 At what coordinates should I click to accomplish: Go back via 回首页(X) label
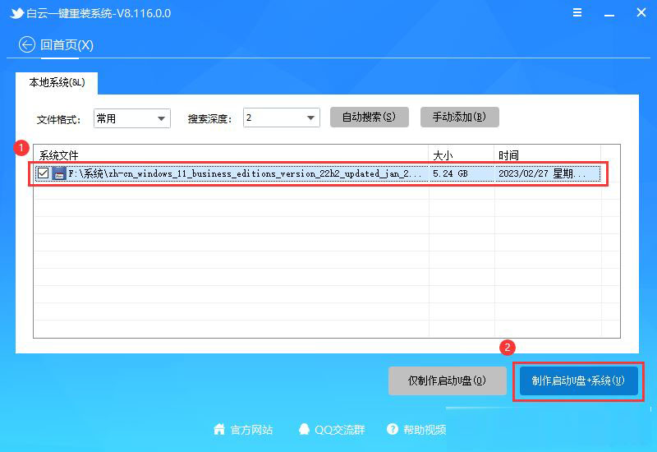[x=67, y=45]
